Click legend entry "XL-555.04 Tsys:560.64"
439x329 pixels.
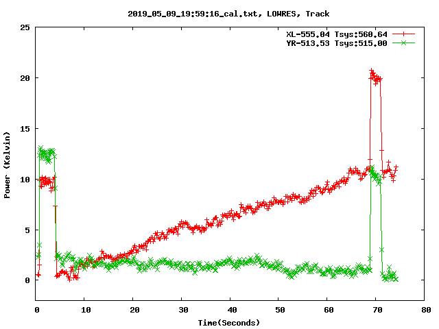pos(337,34)
